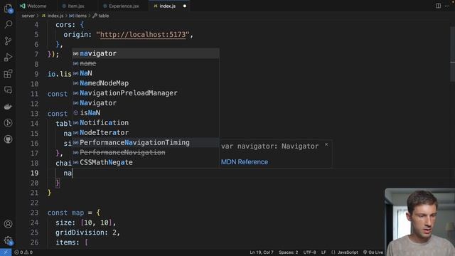Select the index.js tab
Screen dimensions: 455x256
168,6
